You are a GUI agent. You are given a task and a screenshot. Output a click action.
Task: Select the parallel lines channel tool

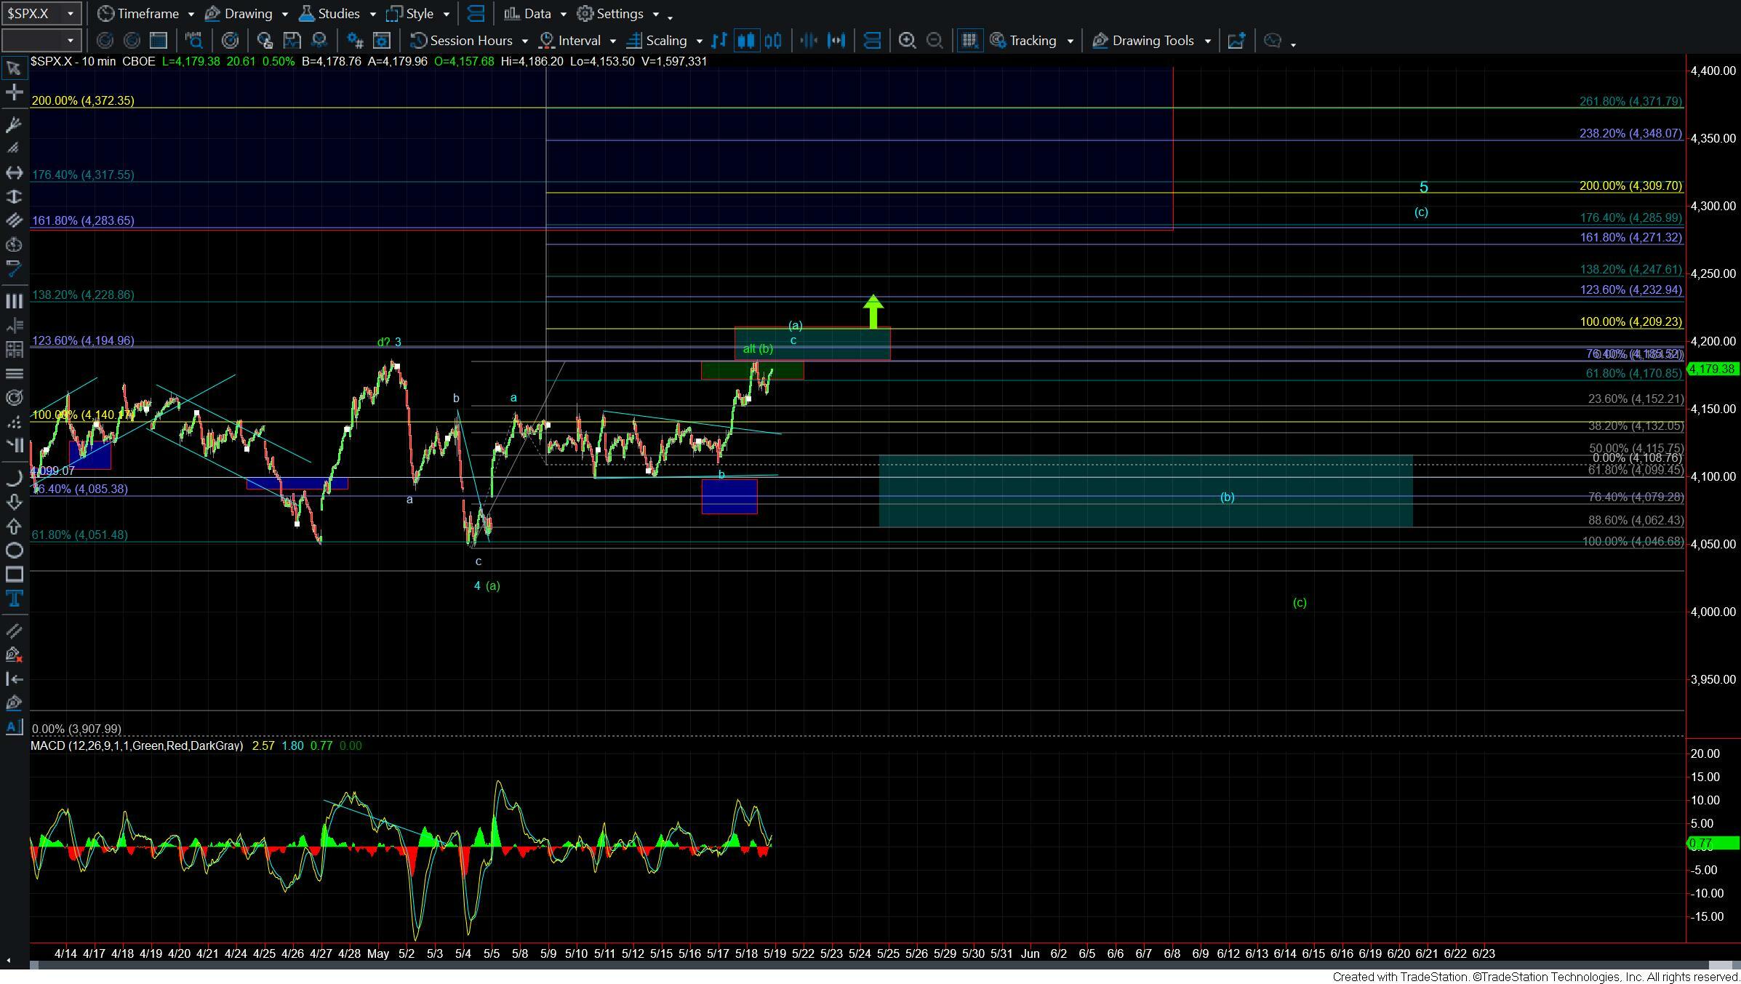pos(13,220)
